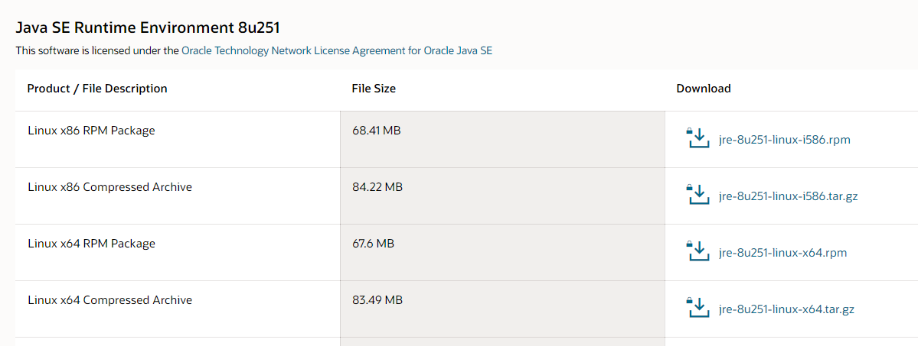
Task: Click download icon beside jre-8u251-linux-x64.rpm
Action: [697, 251]
